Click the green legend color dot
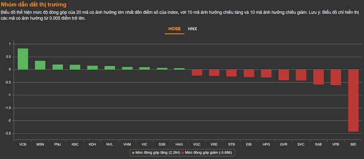Viewport: 364px width, 159px height. pos(133,153)
